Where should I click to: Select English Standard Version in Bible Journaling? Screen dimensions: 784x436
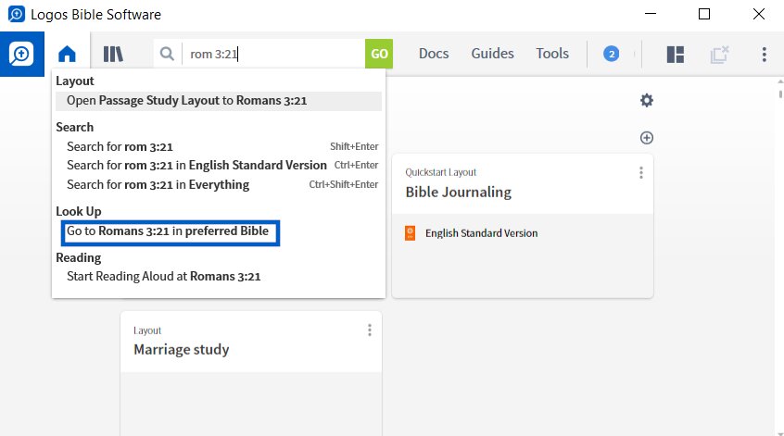482,233
